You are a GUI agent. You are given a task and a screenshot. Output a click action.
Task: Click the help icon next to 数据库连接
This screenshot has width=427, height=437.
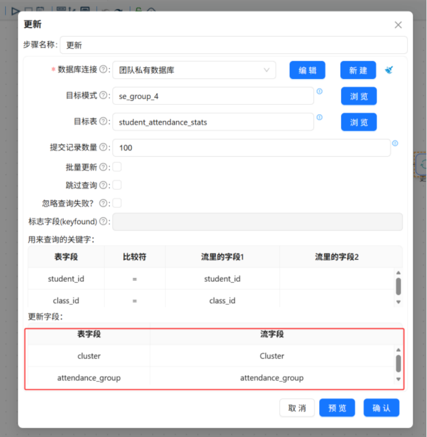103,69
